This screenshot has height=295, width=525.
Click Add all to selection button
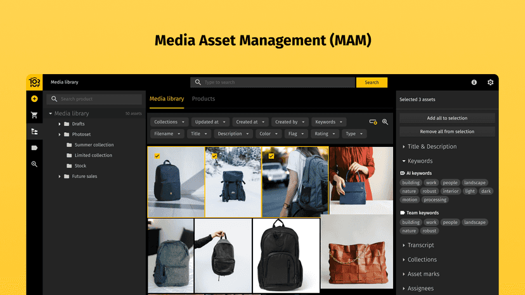pos(447,118)
